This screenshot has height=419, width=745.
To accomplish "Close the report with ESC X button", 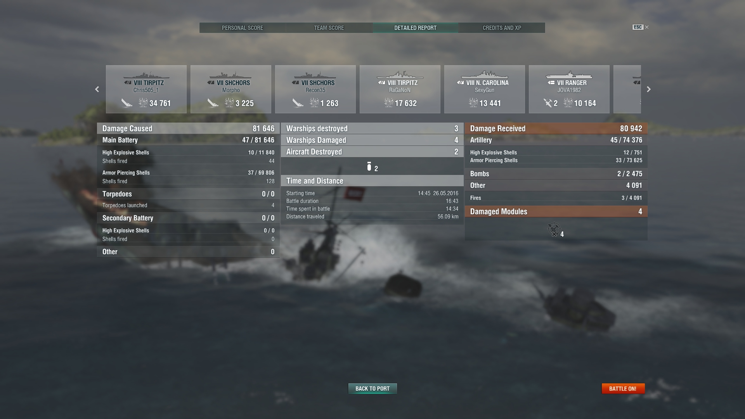I will (641, 27).
